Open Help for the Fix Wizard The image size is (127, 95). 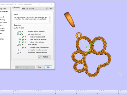coord(48,67)
